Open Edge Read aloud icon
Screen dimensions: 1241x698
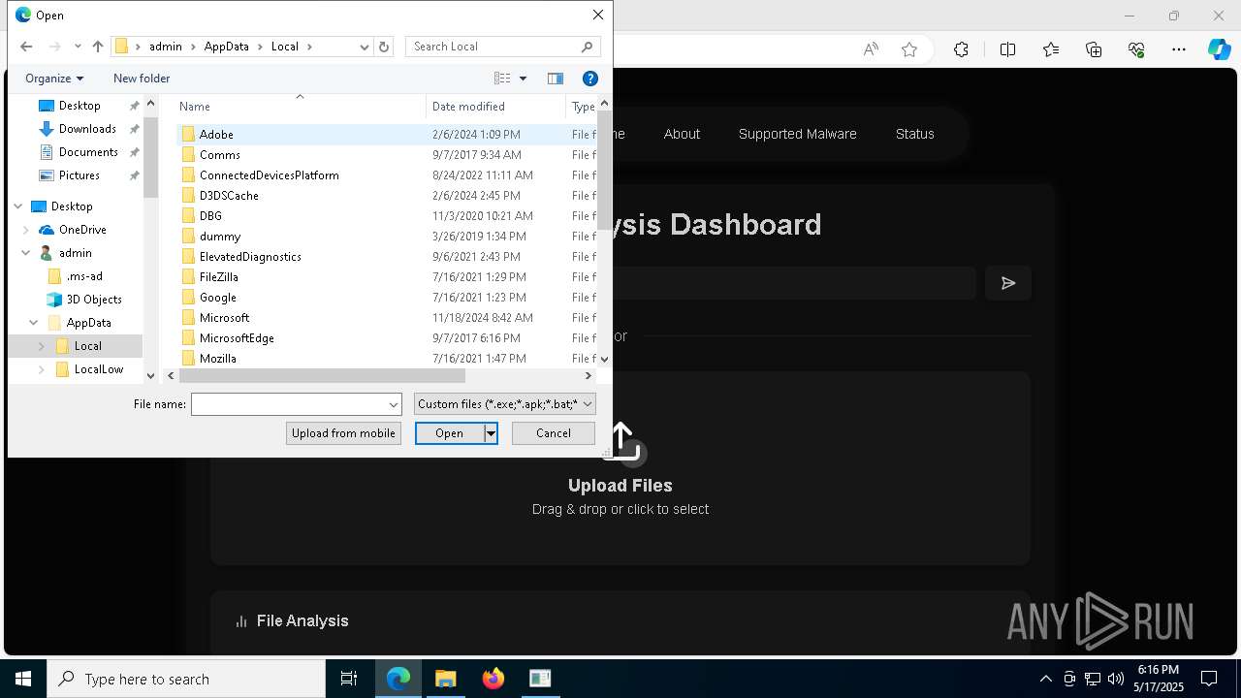click(x=871, y=49)
